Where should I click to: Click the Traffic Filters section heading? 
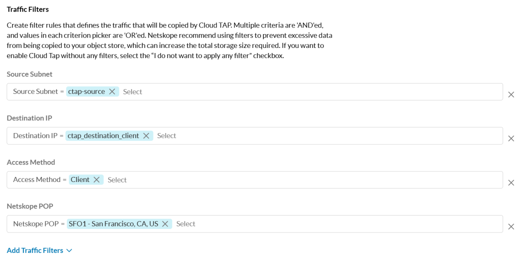tap(28, 9)
